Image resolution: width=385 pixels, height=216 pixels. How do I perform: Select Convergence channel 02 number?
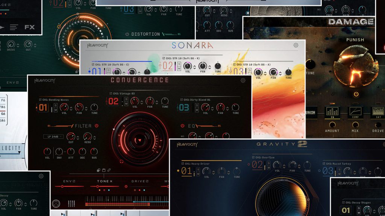[114, 101]
